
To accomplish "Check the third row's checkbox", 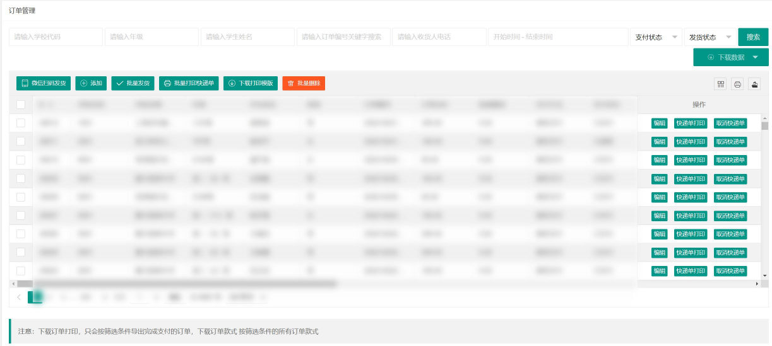I will coord(21,160).
